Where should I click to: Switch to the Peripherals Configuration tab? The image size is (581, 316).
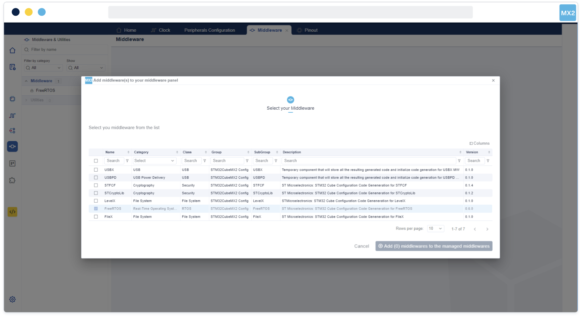[x=209, y=30]
